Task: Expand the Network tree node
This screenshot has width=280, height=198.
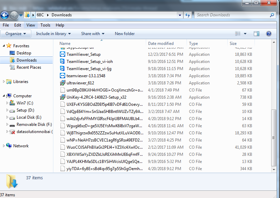Action: click(x=4, y=146)
